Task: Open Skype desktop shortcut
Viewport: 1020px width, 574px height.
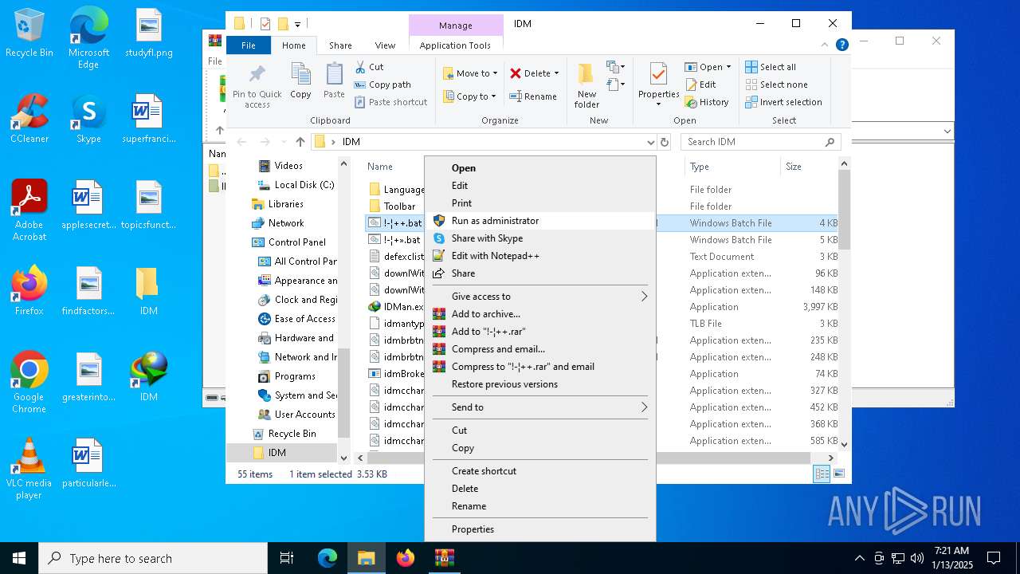Action: tap(88, 119)
